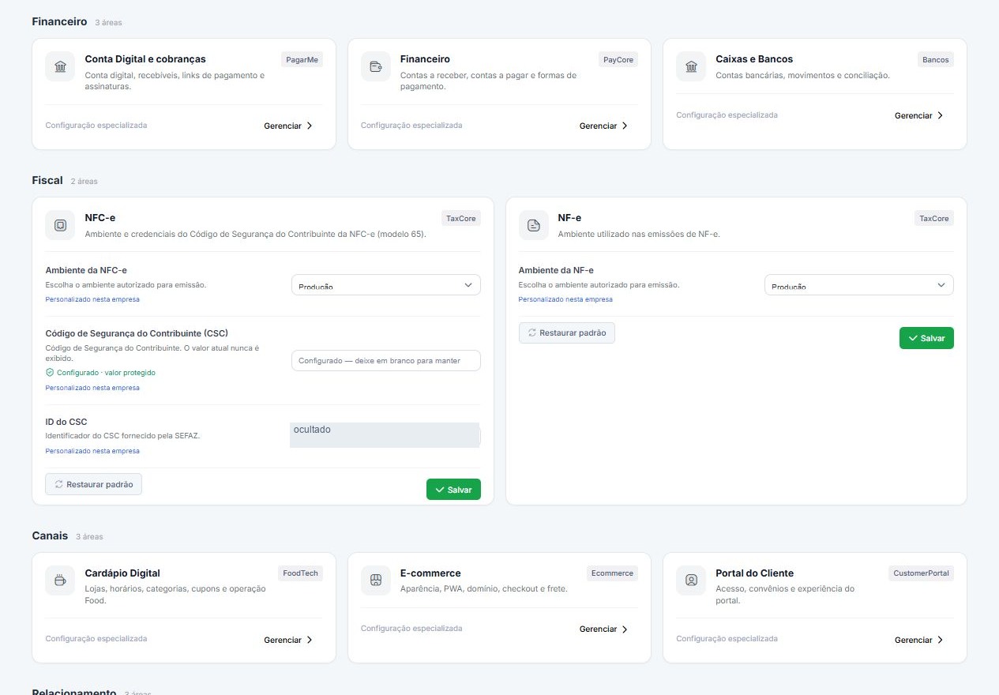Click the CSC security code input field
Image resolution: width=999 pixels, height=695 pixels.
[385, 361]
